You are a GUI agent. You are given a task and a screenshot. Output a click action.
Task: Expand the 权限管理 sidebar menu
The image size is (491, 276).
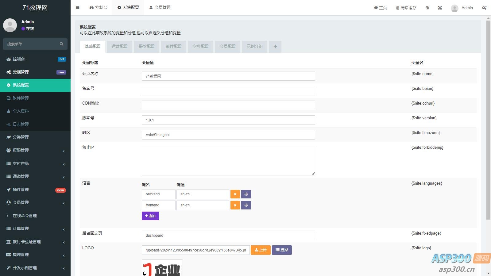(35, 150)
